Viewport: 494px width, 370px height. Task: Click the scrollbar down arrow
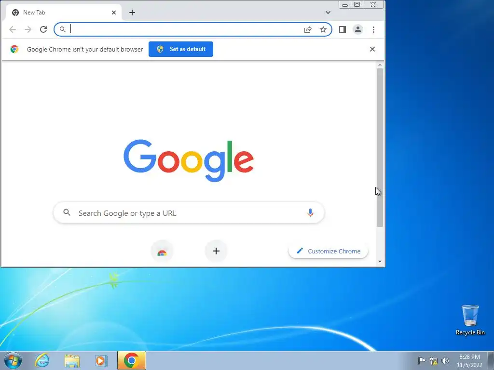coord(380,262)
